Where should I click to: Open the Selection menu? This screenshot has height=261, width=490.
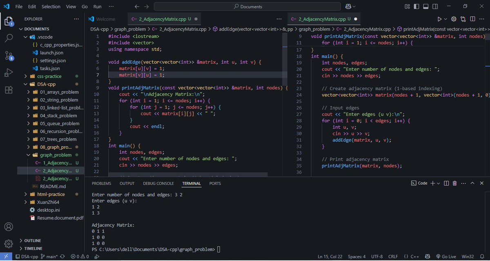click(x=51, y=7)
